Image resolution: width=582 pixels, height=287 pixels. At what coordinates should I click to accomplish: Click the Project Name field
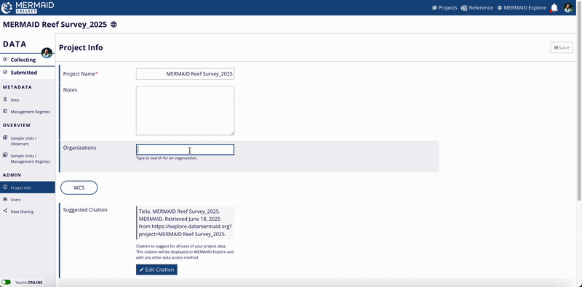185,74
